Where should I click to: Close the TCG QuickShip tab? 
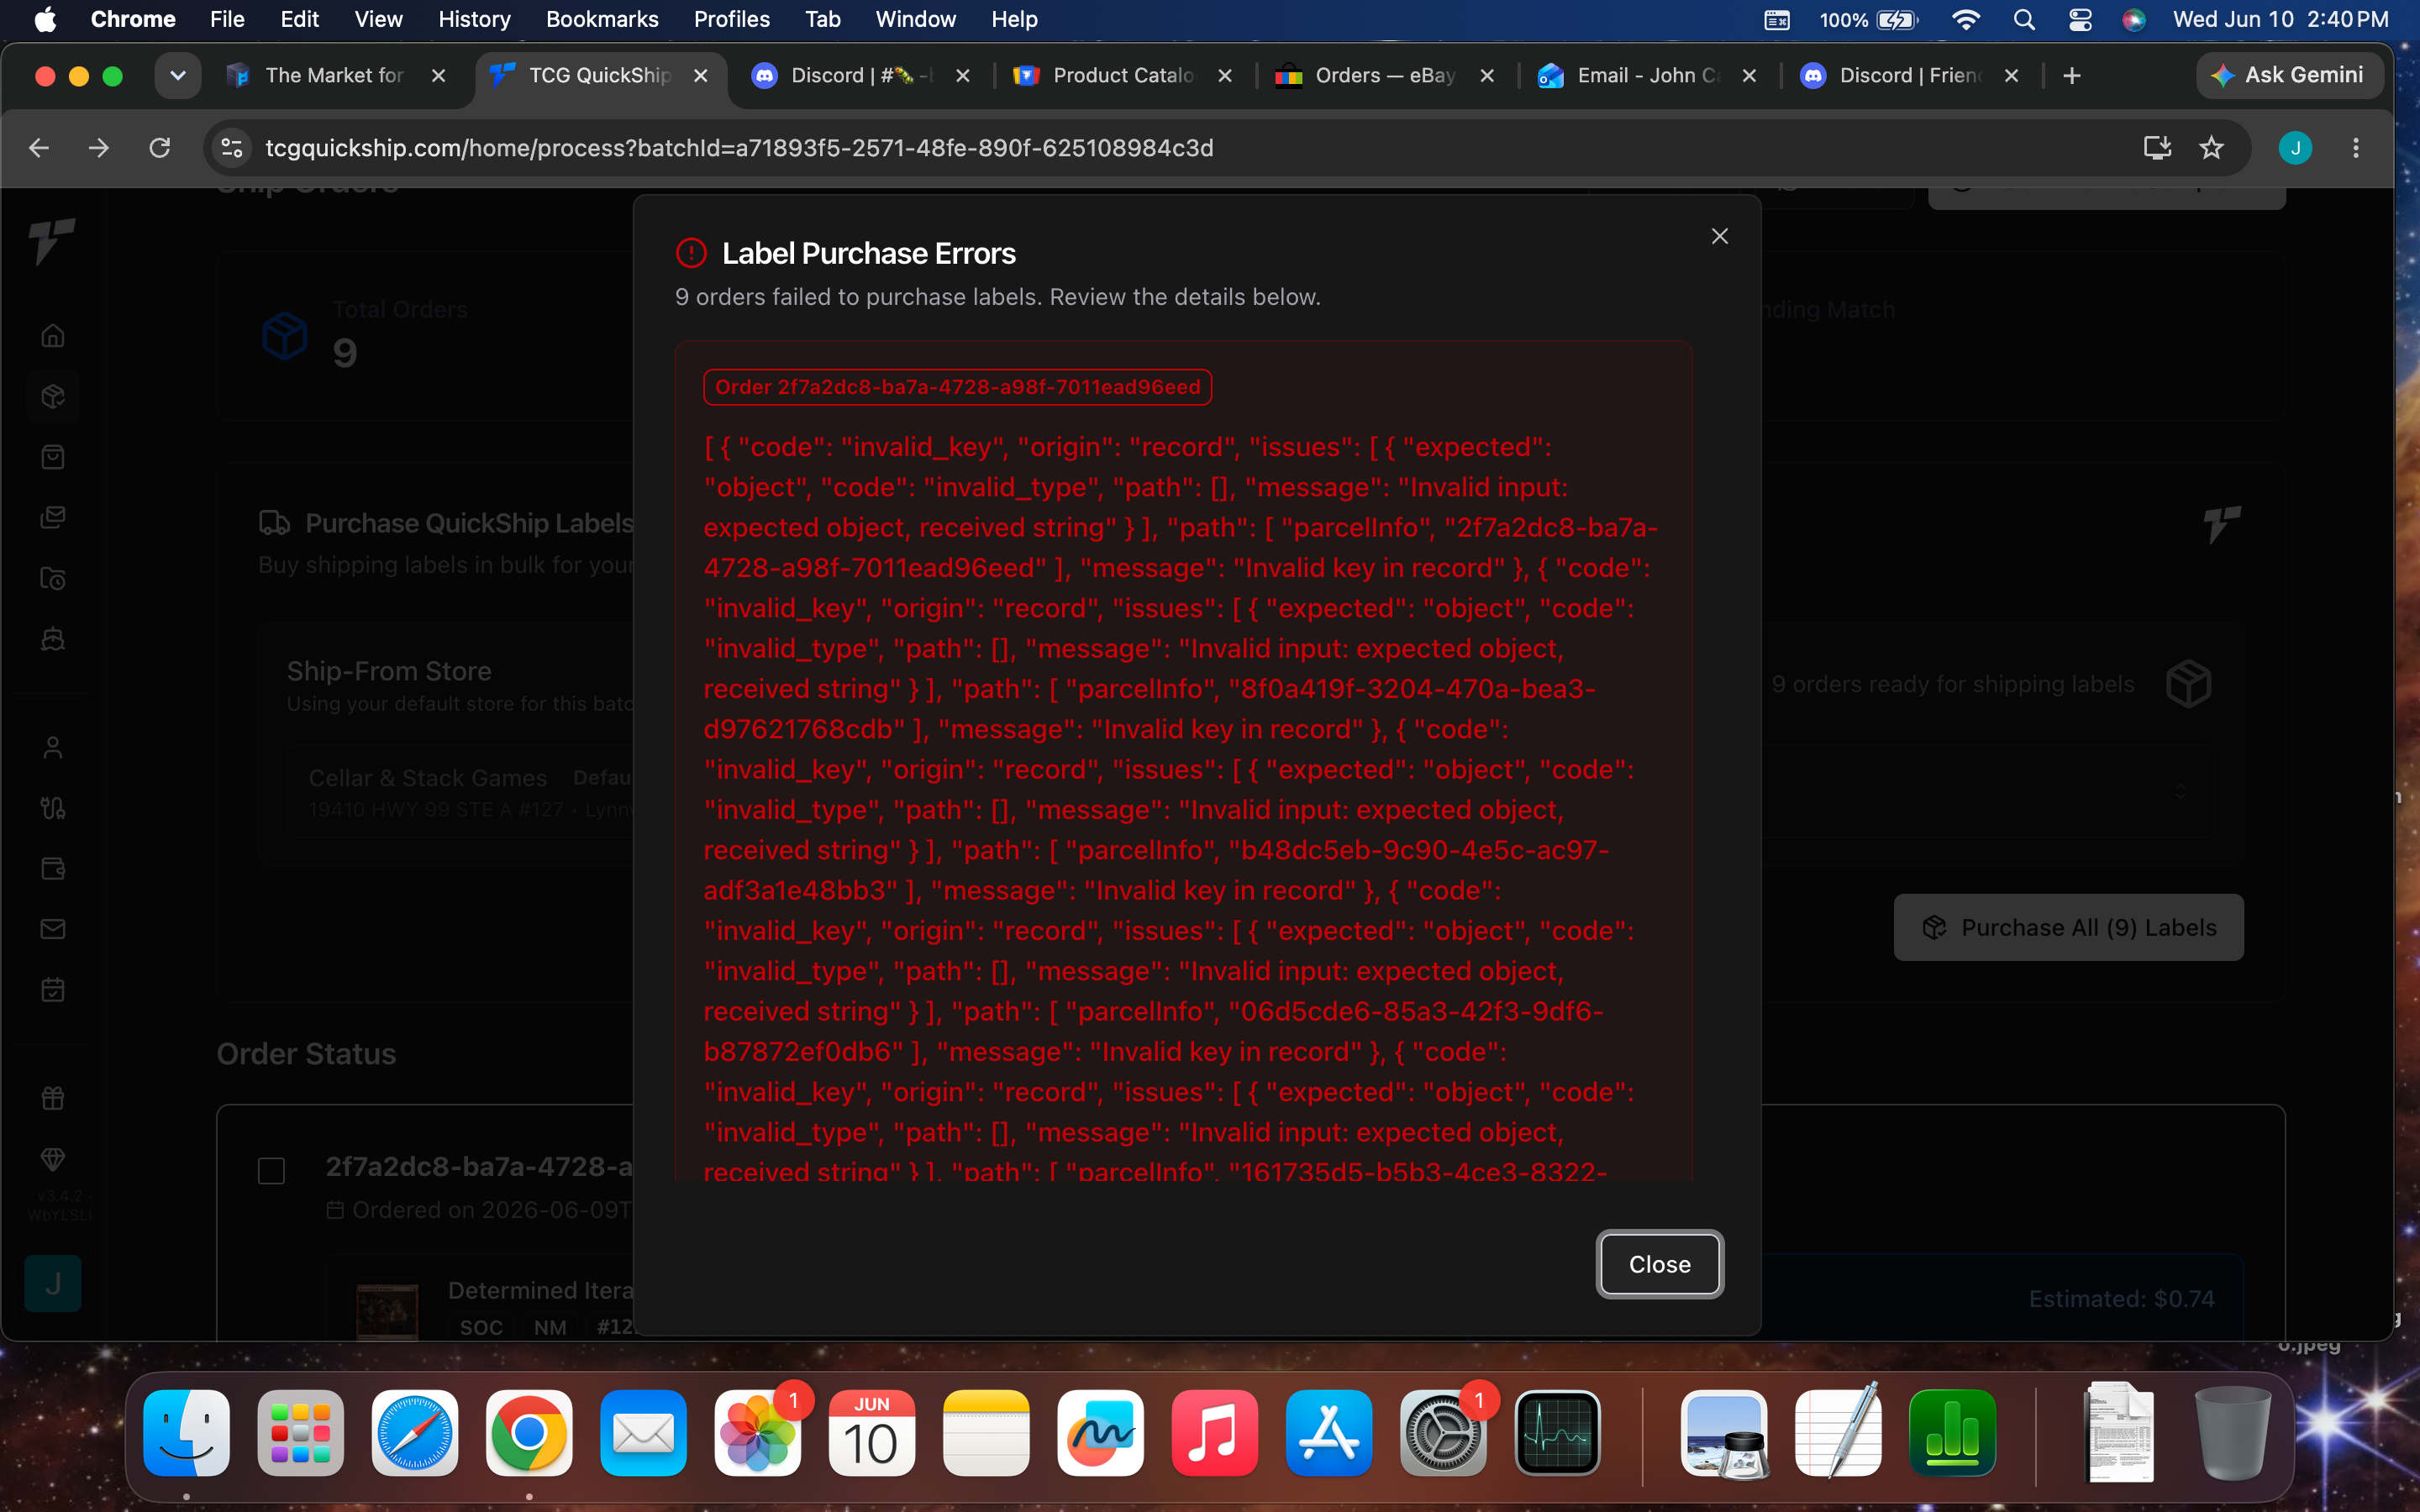point(701,75)
